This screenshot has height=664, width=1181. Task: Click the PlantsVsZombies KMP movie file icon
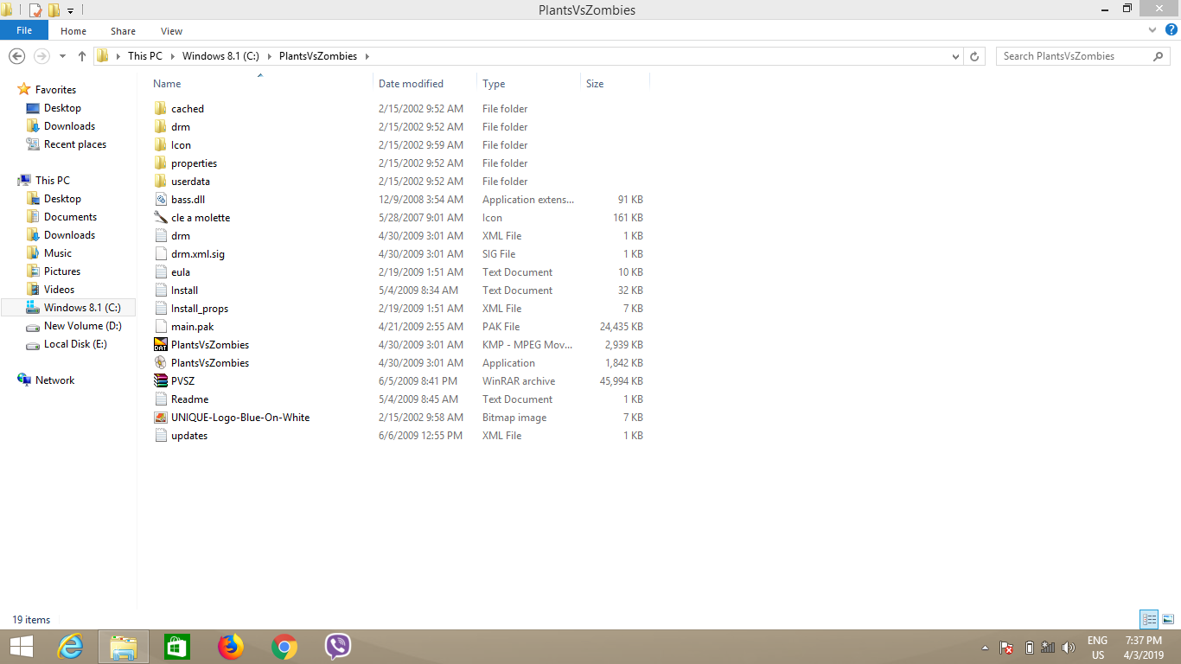coord(160,345)
